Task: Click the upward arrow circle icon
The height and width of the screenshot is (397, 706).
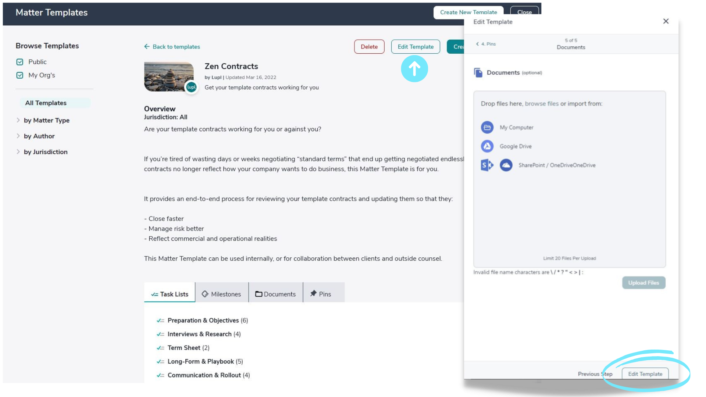Action: tap(414, 69)
